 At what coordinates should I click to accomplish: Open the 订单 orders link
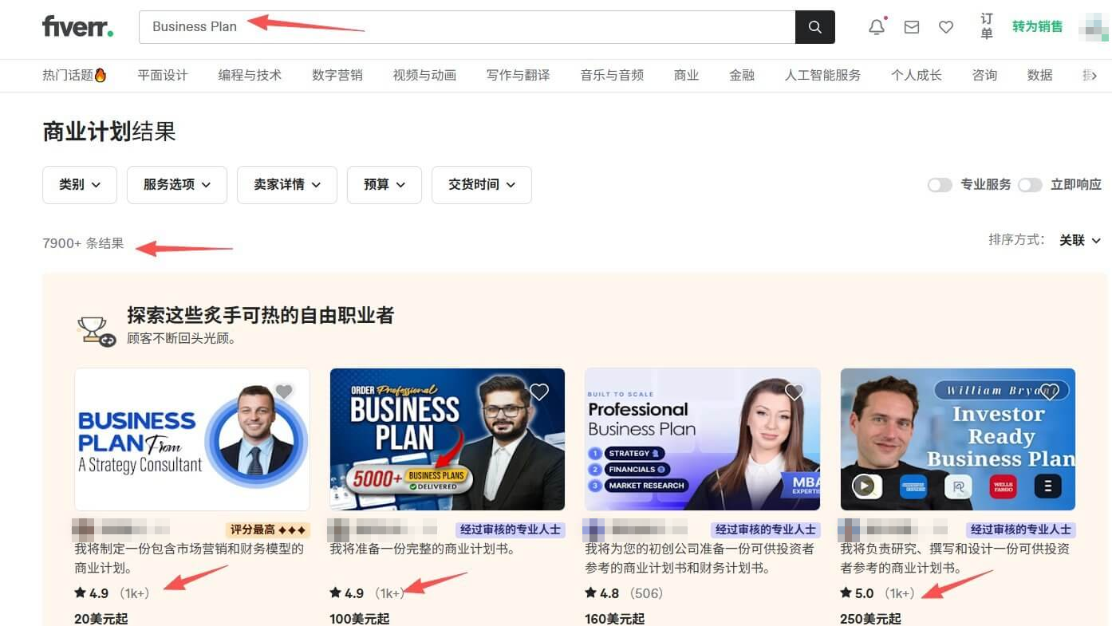[987, 26]
